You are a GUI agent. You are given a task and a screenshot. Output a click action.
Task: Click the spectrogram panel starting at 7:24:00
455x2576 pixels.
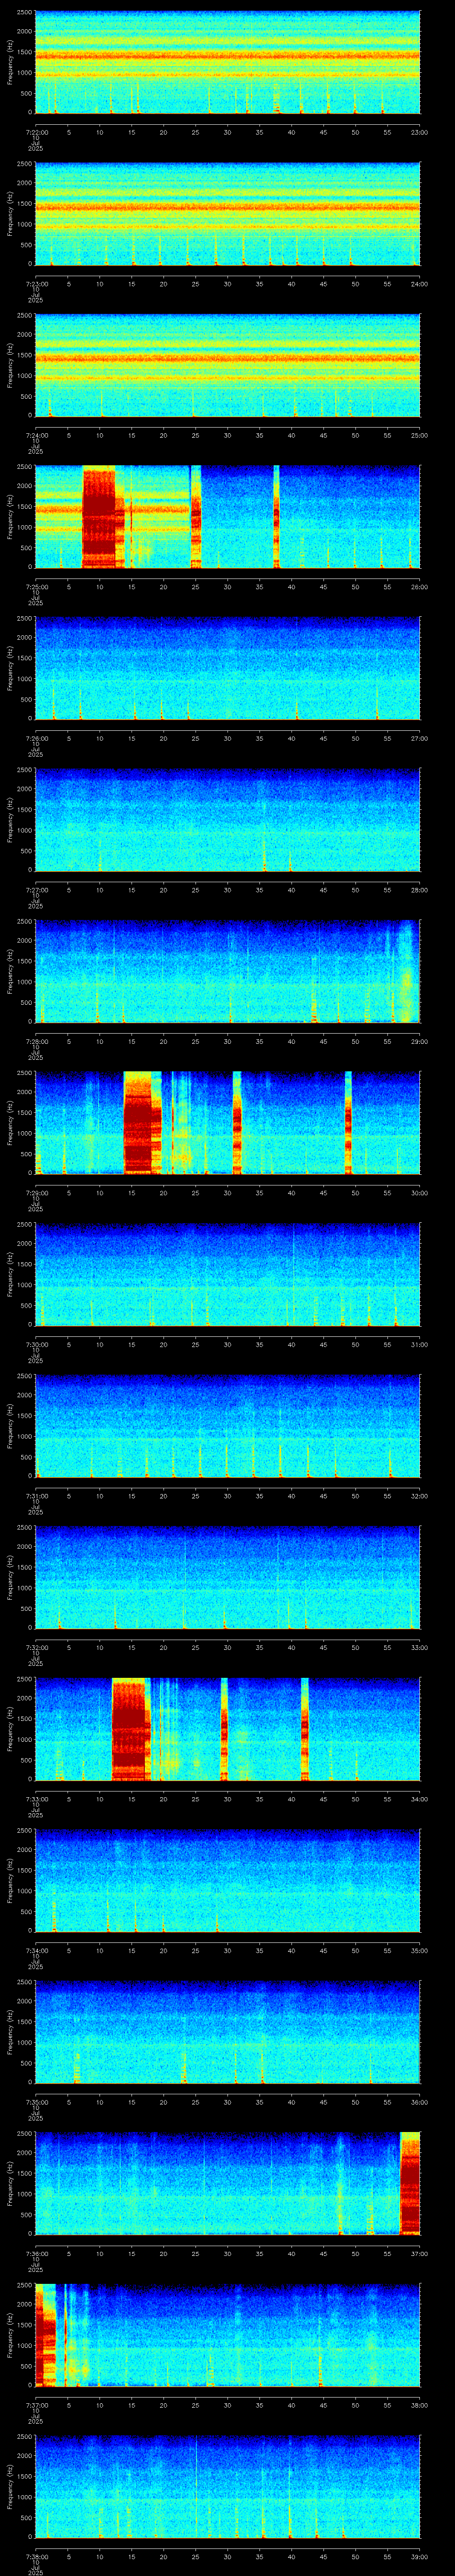pyautogui.click(x=227, y=365)
